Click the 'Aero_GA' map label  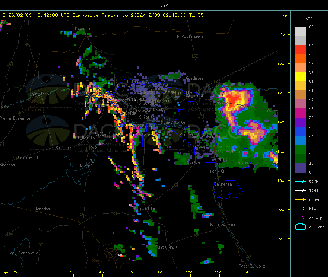218,171
